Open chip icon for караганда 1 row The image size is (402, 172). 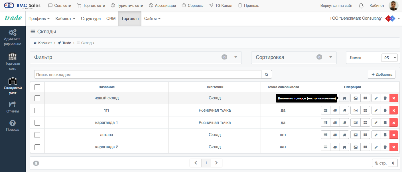(385, 122)
